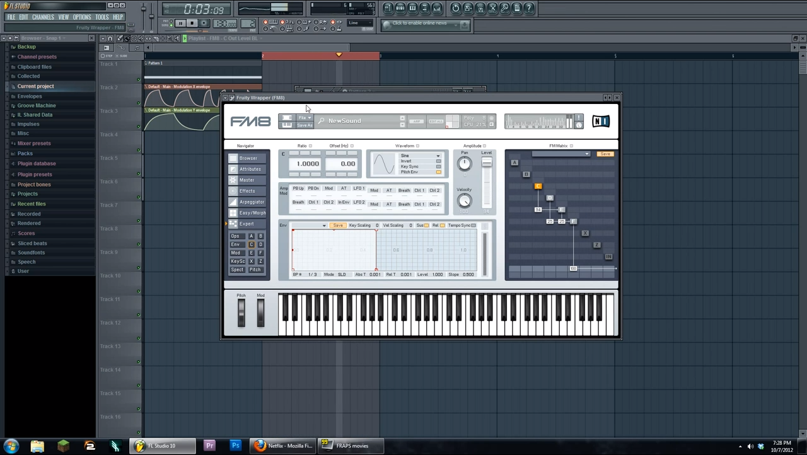Adjust the Amplitude Level fader
The height and width of the screenshot is (455, 807).
tap(487, 163)
